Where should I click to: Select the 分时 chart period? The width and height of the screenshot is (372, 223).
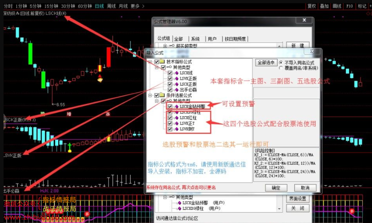coord(8,6)
